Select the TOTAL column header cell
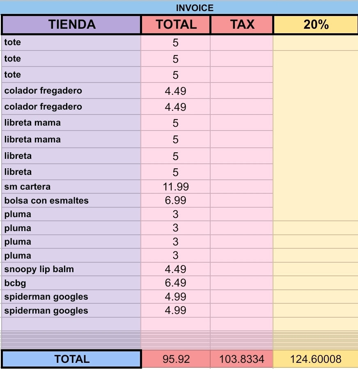The width and height of the screenshot is (358, 369). point(176,25)
